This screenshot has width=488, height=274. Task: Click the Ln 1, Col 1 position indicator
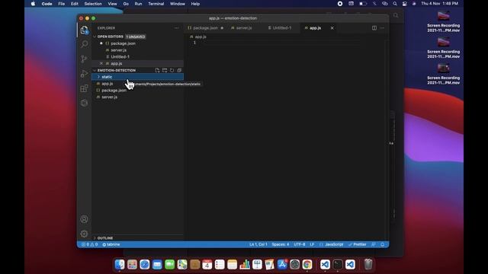(258, 244)
